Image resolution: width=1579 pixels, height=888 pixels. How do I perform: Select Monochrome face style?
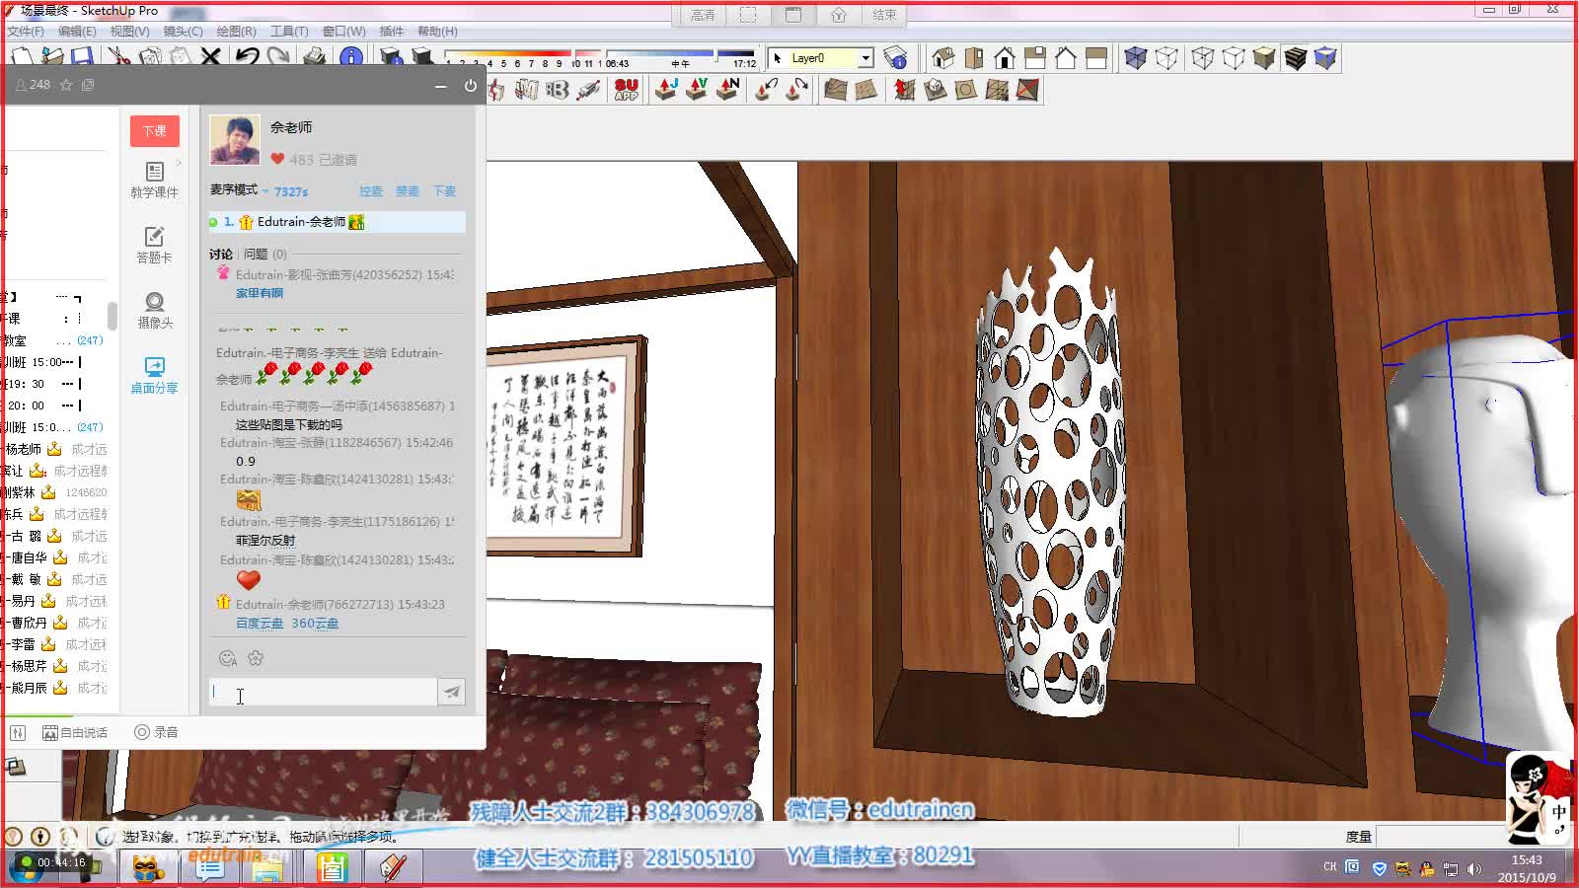(x=1325, y=58)
